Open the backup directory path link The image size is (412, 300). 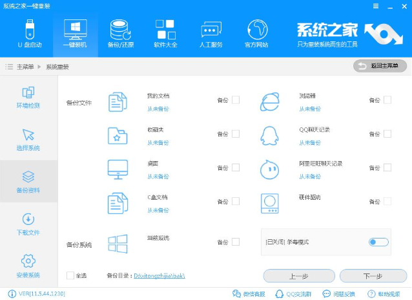click(x=160, y=276)
